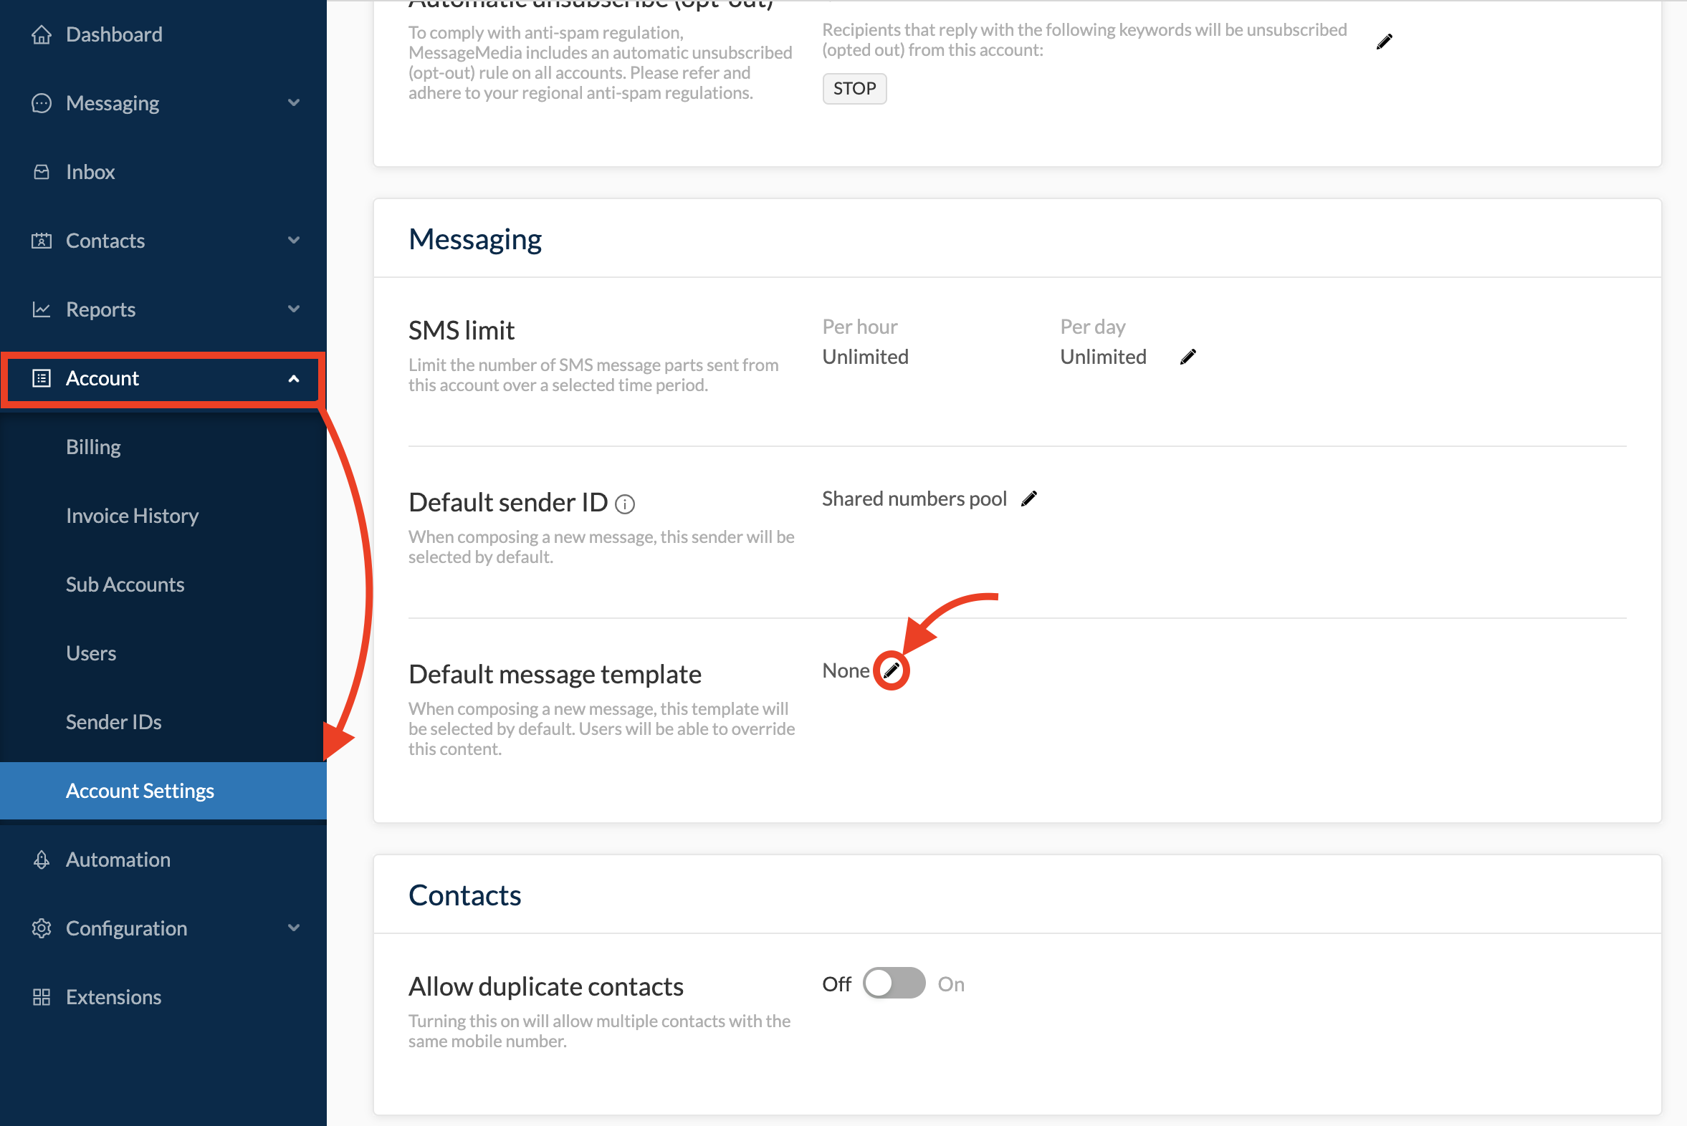Open the Sub Accounts page

(x=125, y=584)
